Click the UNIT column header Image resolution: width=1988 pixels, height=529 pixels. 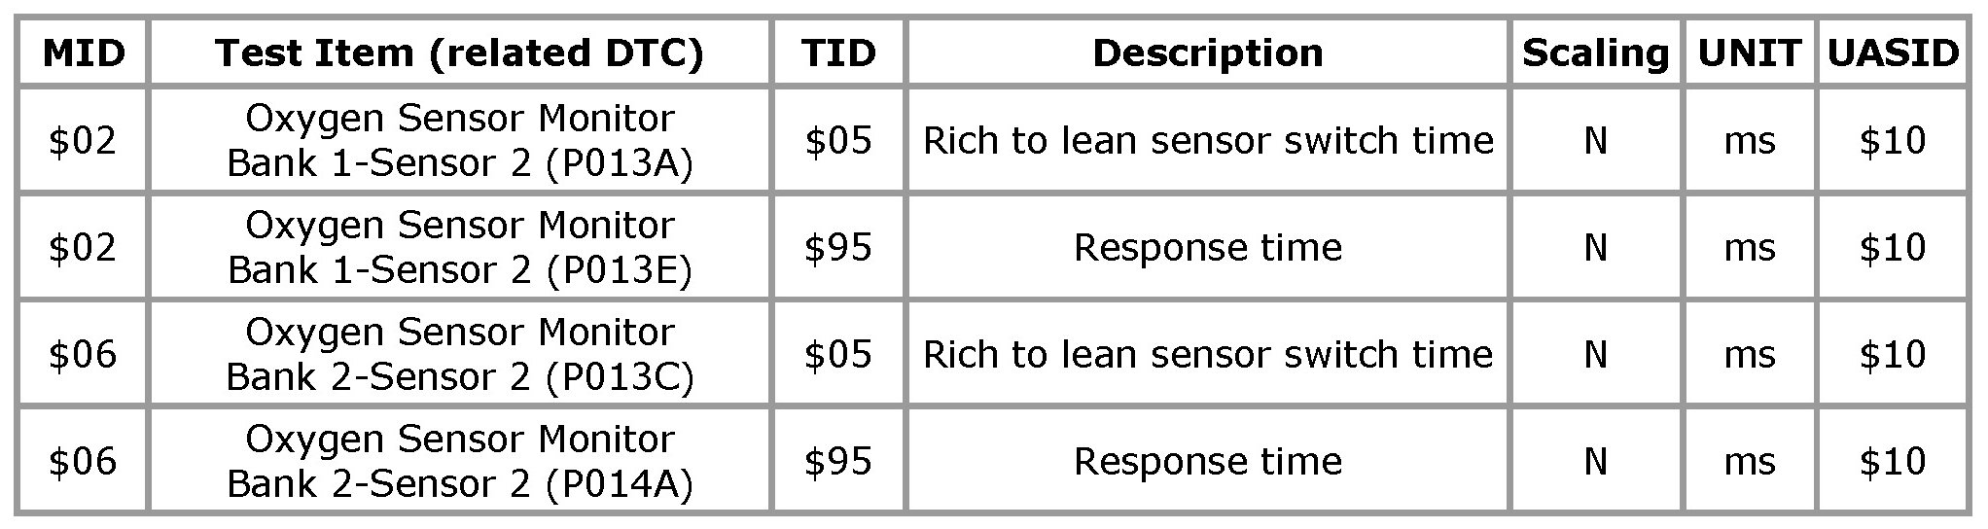[1749, 53]
